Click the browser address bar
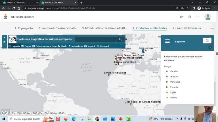This screenshot has height=122, width=218. (97, 8)
